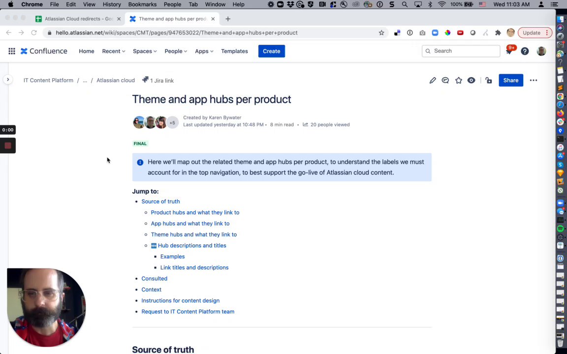This screenshot has height=354, width=567.
Task: Expand the left sidebar
Action: 8,80
